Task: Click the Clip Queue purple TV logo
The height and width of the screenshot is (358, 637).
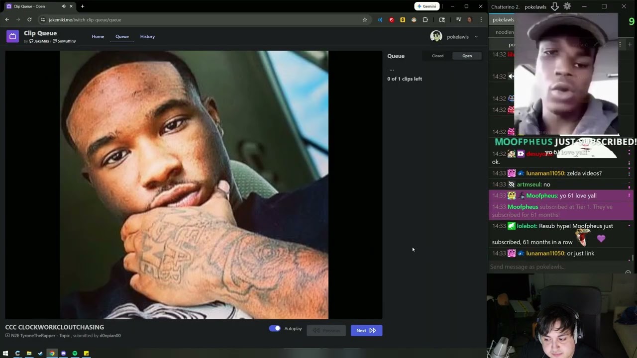Action: point(12,36)
